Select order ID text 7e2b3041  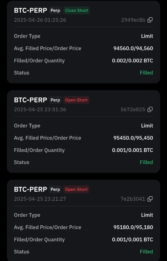coord(133,199)
